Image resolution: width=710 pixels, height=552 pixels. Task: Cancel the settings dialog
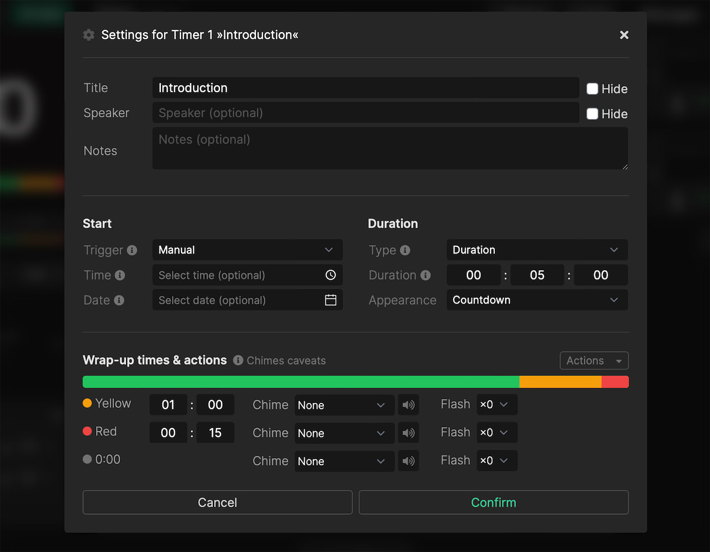217,502
